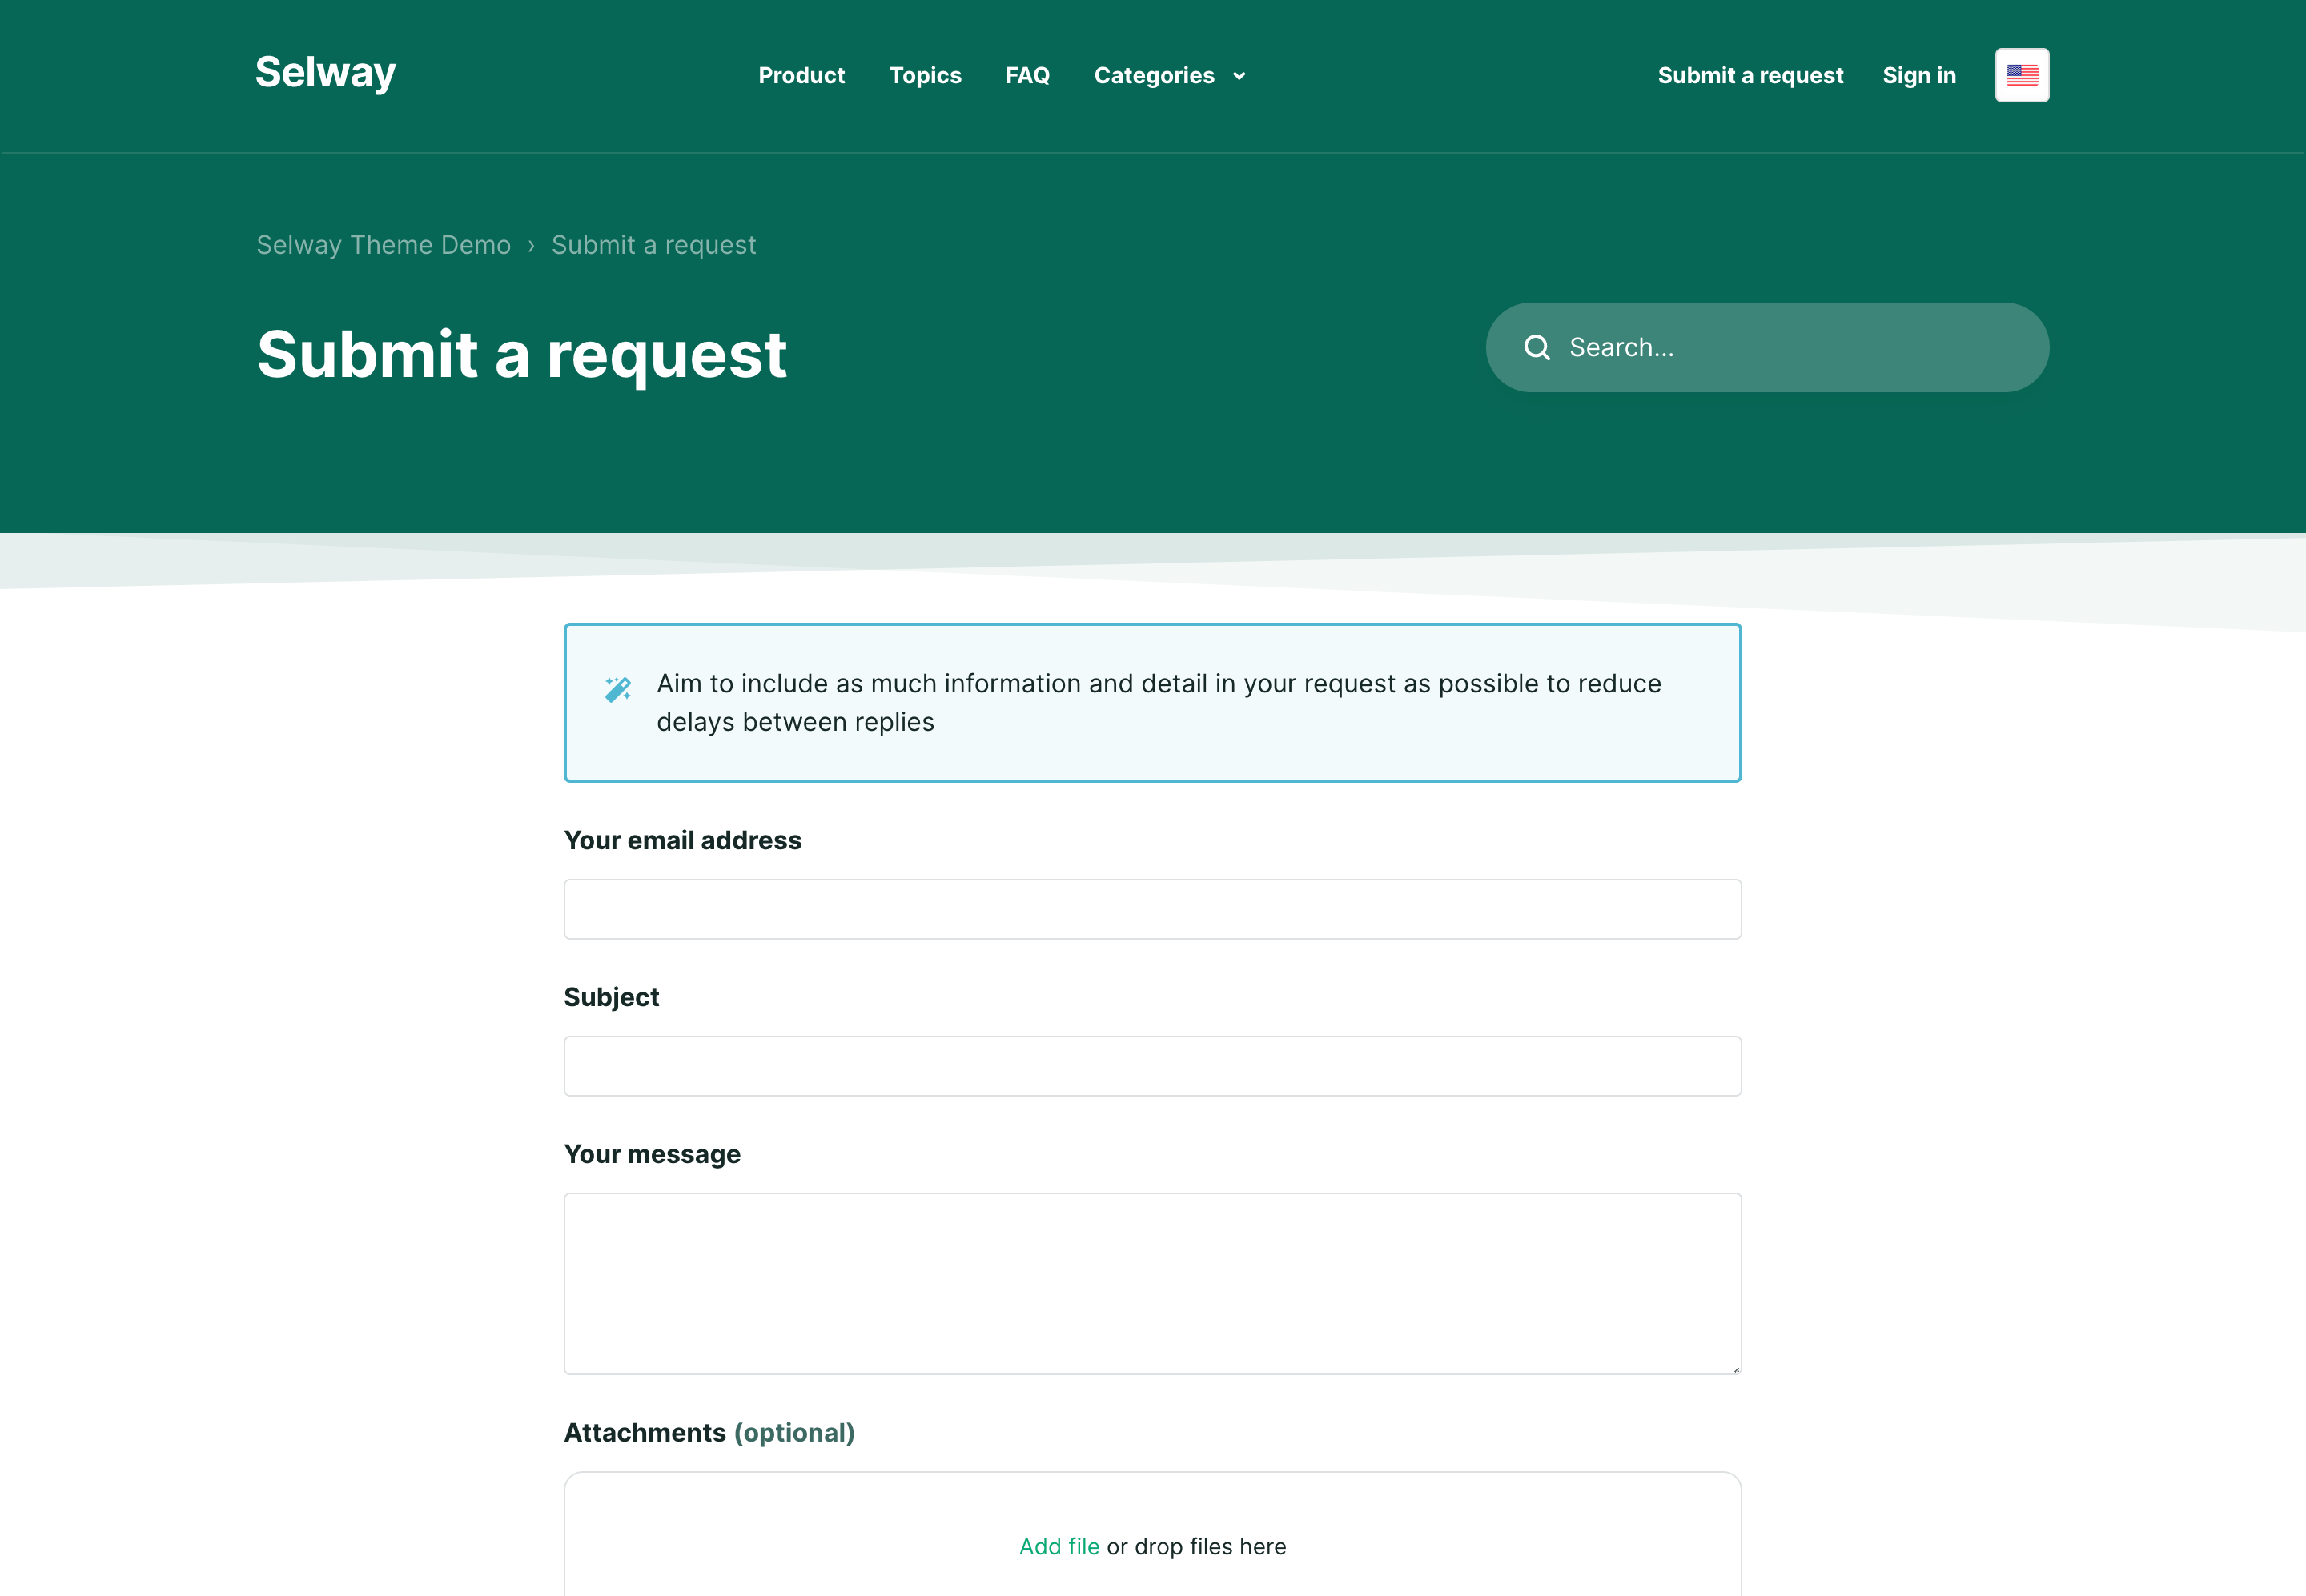Click the Your message label
2306x1596 pixels.
pos(653,1154)
